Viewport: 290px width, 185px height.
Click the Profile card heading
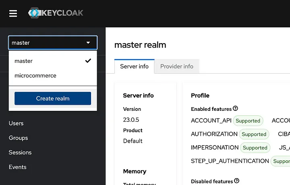click(x=200, y=96)
